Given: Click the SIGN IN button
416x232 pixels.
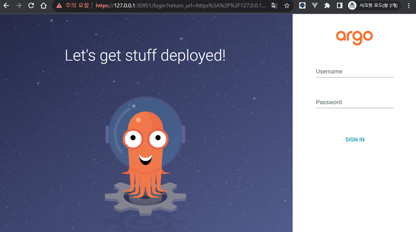Looking at the screenshot, I should coord(355,140).
